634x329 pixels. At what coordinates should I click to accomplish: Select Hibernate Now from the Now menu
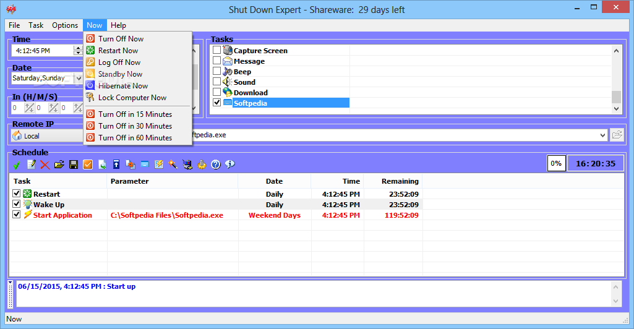[137, 86]
